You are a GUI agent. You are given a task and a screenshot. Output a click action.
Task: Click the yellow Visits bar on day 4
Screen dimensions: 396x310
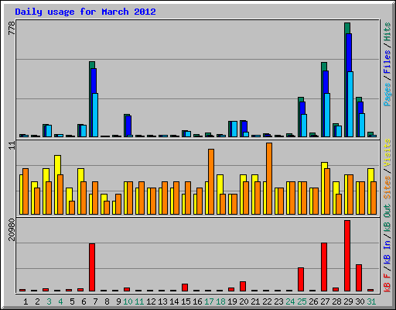(57, 165)
